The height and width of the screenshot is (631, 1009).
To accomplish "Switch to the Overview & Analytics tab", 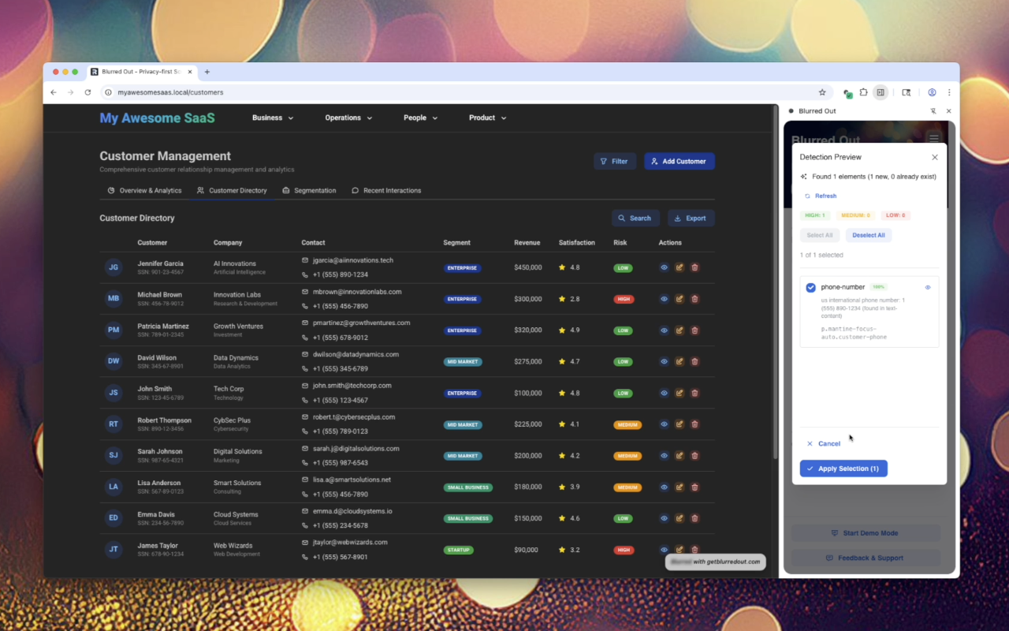I will [144, 191].
